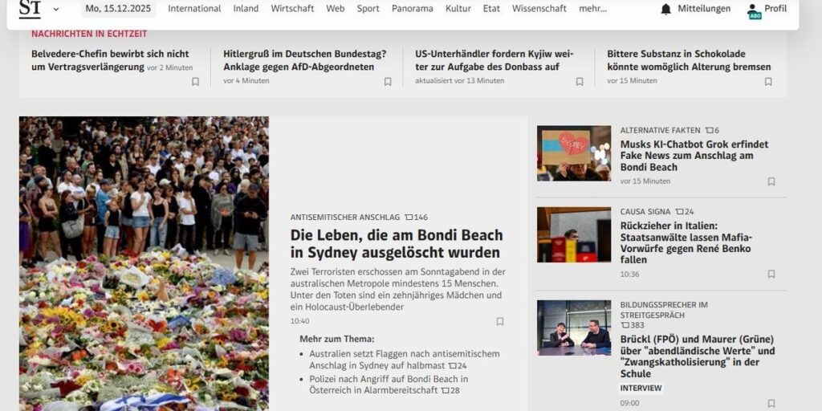Bookmark the Bondi Beach main article
Viewport: 822px width, 411px height.
coord(499,321)
